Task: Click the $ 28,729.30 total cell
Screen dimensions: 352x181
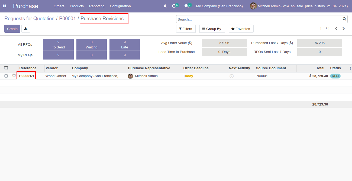Action: tap(319, 76)
